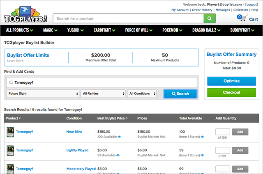
Task: Click Buylist Offer Limits heading
Action: (28, 55)
